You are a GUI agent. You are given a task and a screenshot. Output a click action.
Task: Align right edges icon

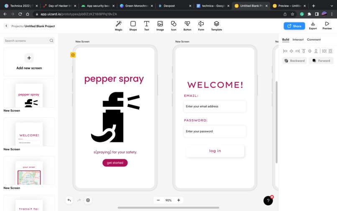pos(297,51)
